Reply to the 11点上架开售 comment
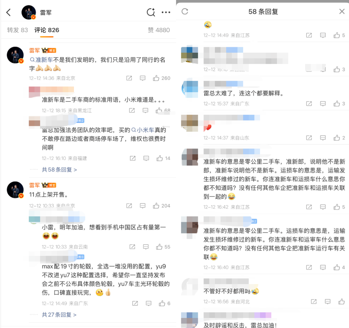The width and height of the screenshot is (349, 328). tap(143, 206)
